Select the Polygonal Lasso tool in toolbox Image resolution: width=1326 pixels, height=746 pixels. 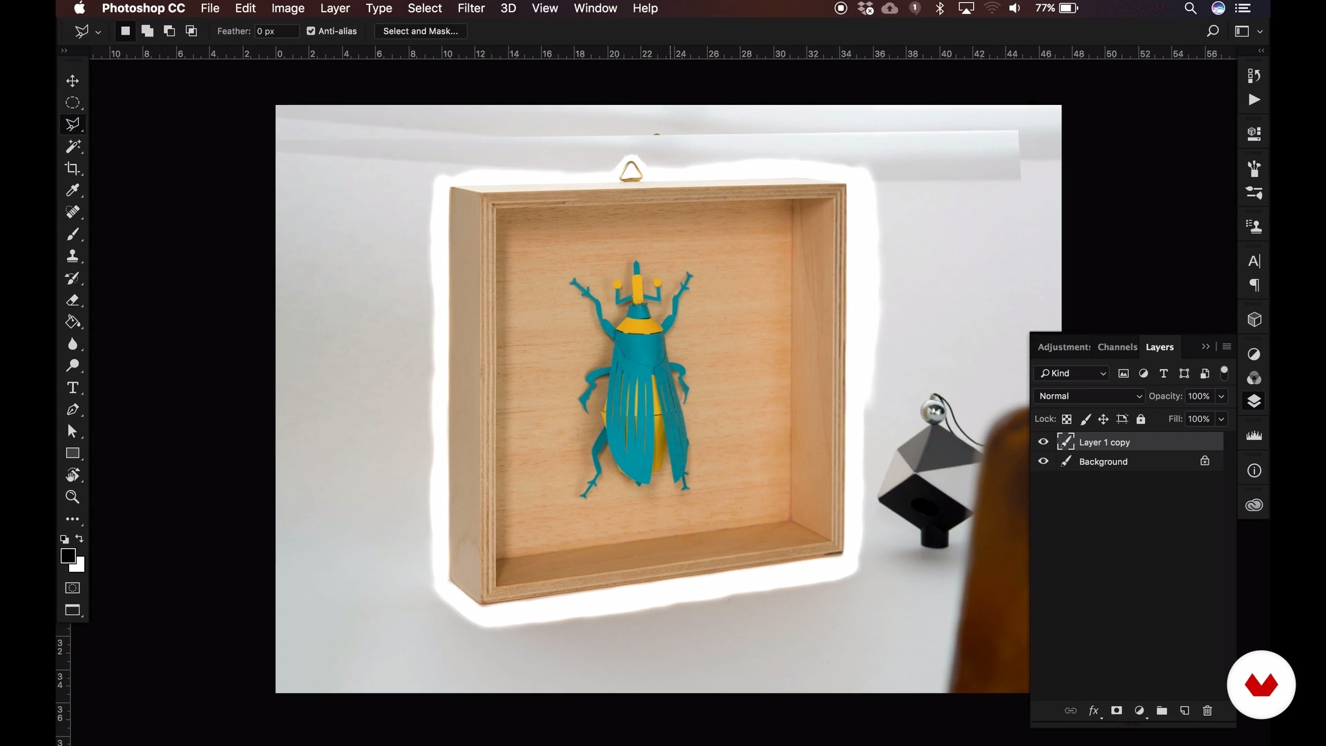[x=73, y=124]
